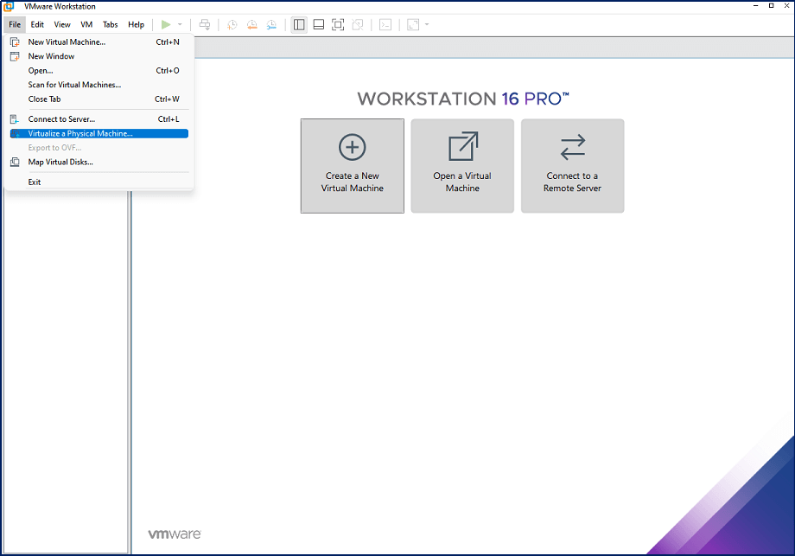Click Connect to a Remote Server tile
Screen dimensions: 795x556
coord(572,166)
